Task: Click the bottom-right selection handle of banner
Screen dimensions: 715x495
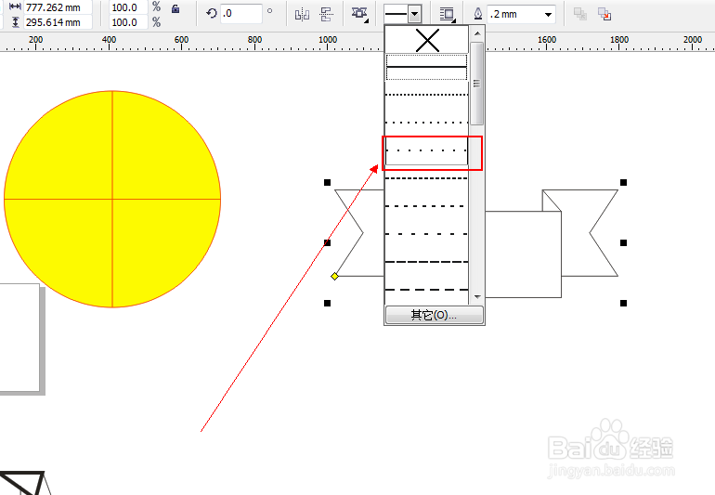Action: coord(623,303)
